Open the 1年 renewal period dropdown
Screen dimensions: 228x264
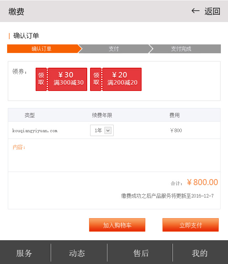[x=102, y=130]
